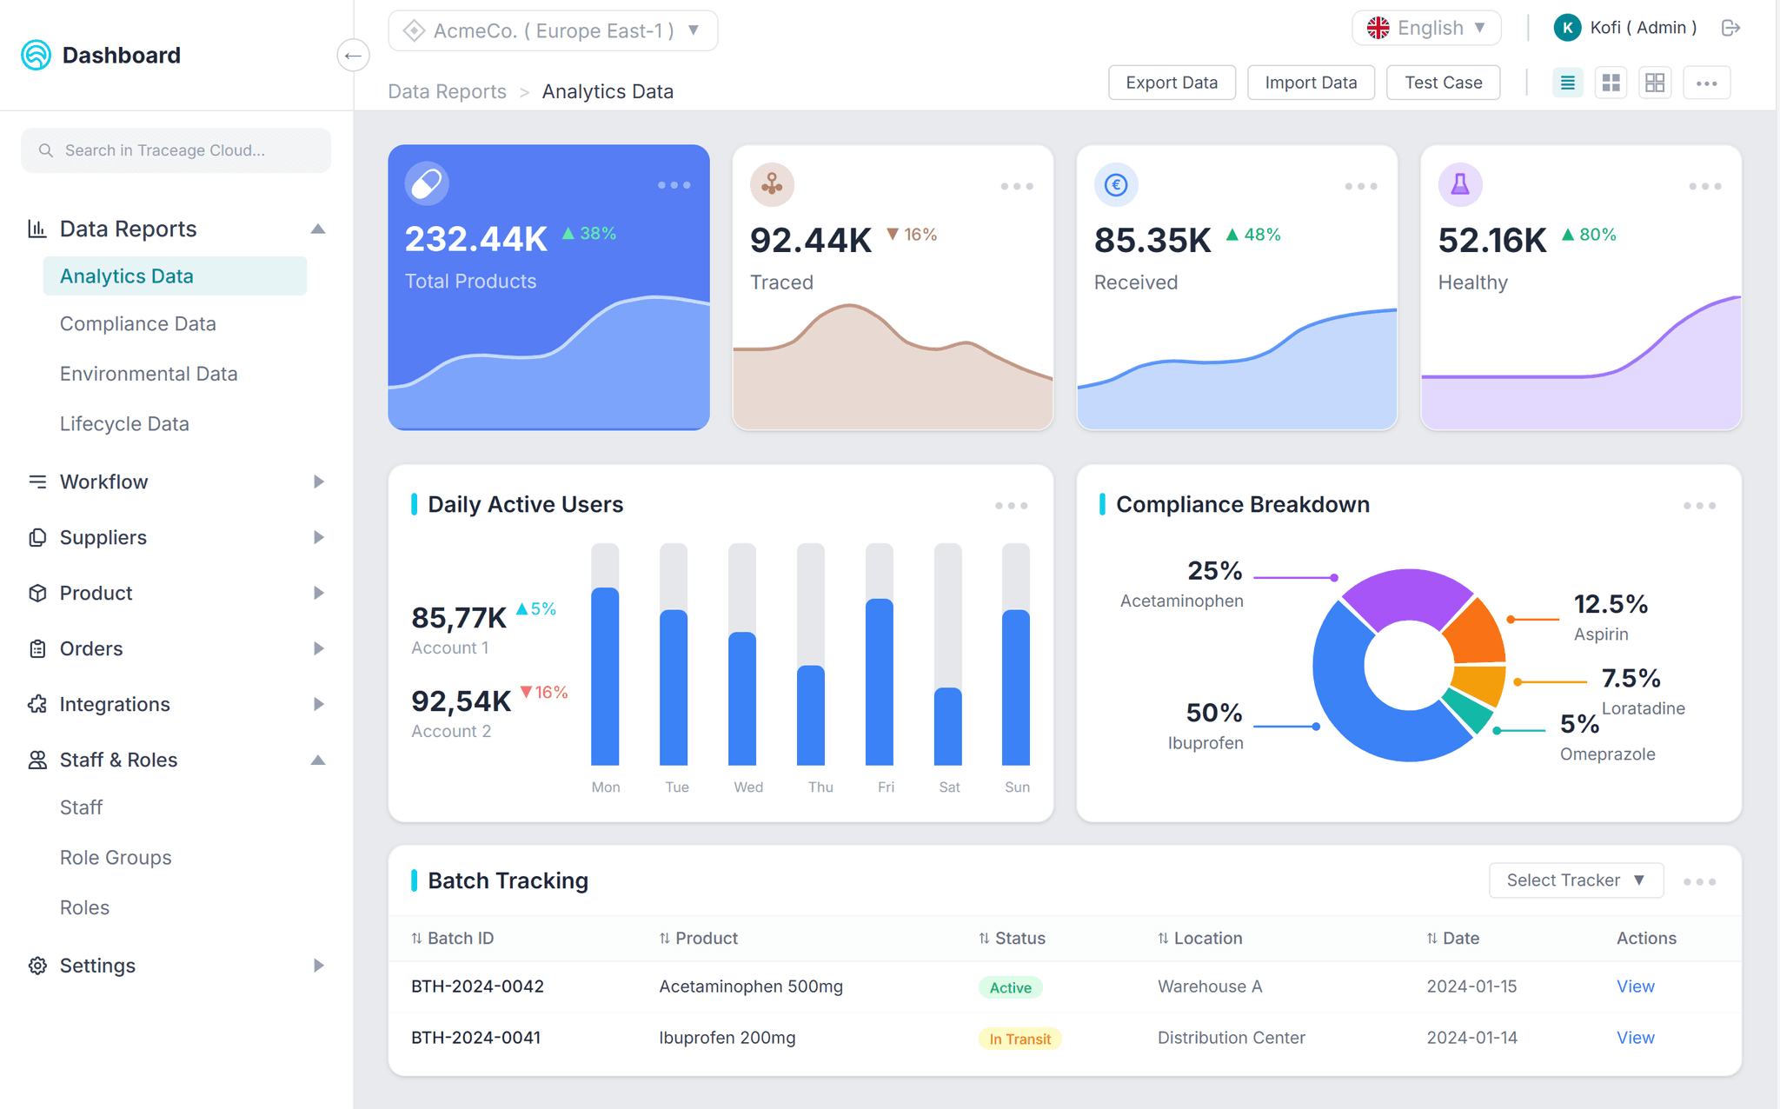Image resolution: width=1780 pixels, height=1109 pixels.
Task: Open the Settings section in the sidebar
Action: click(x=96, y=965)
